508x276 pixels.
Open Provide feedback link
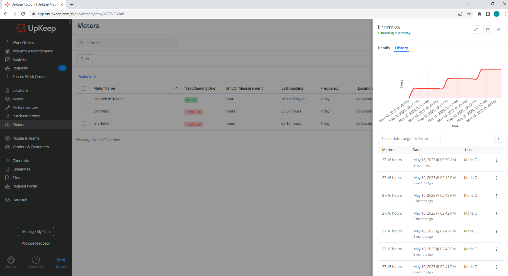point(36,243)
